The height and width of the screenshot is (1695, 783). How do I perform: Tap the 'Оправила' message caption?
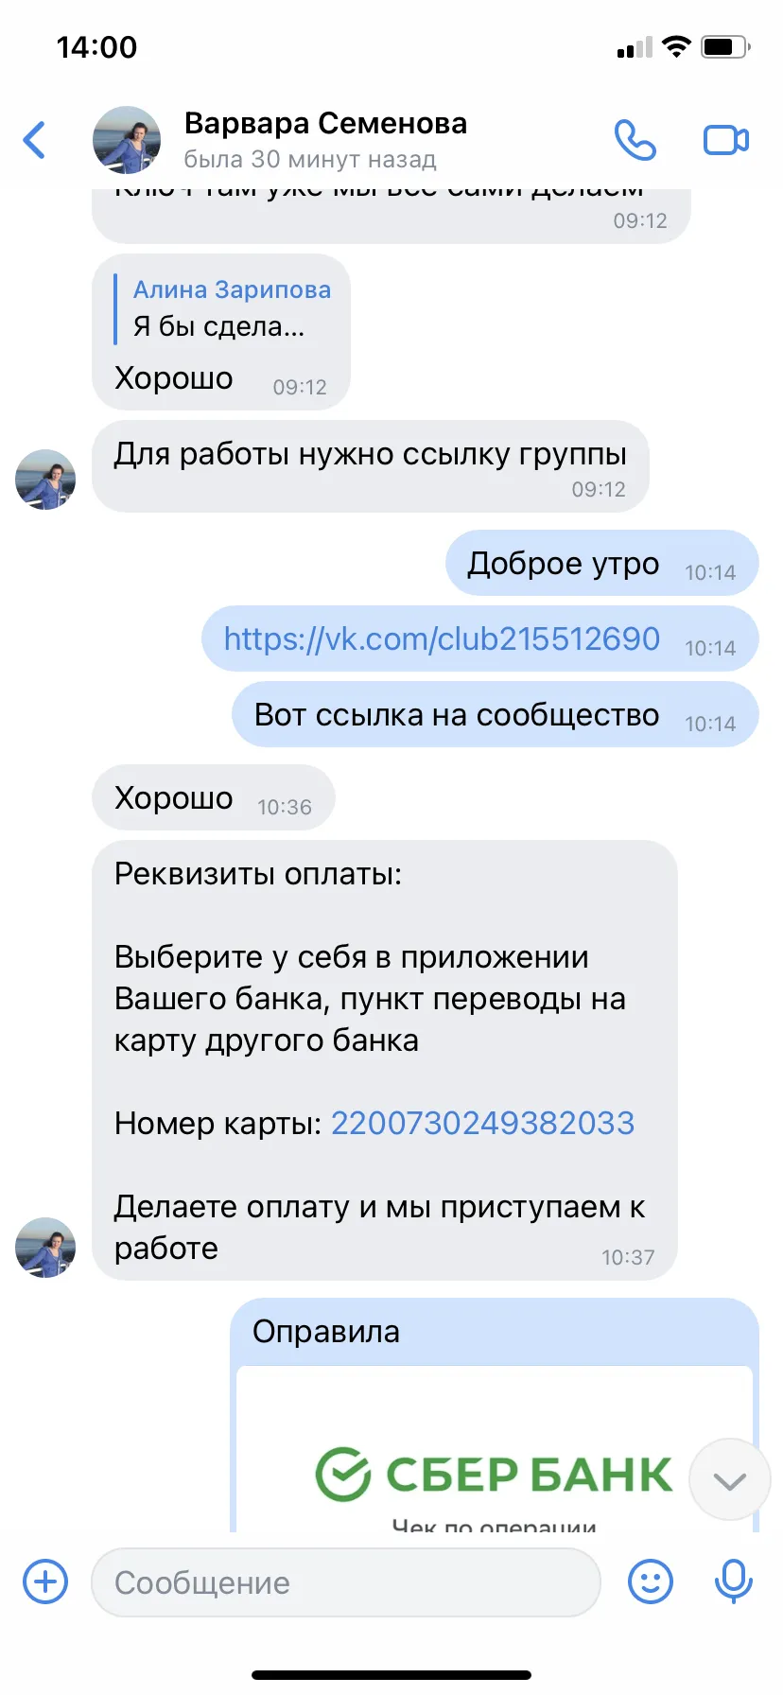click(326, 1332)
